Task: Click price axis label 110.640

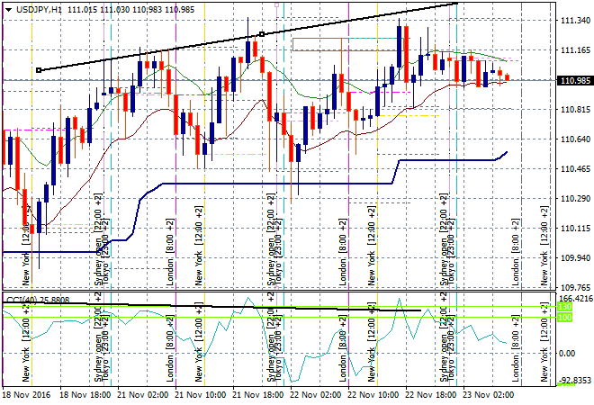Action: pos(575,139)
